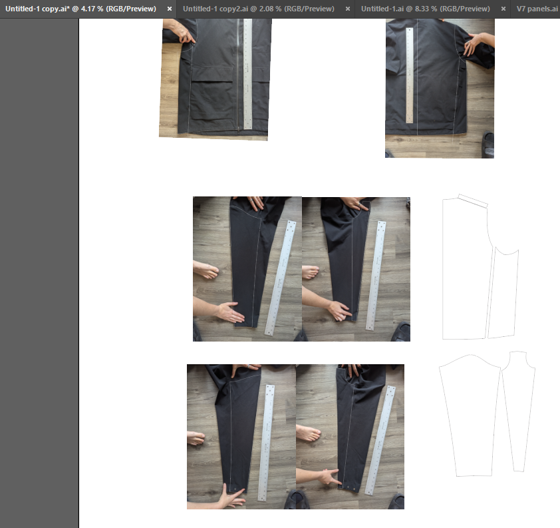Select the right pant leg photo in middle row
The image size is (560, 528).
click(x=356, y=269)
